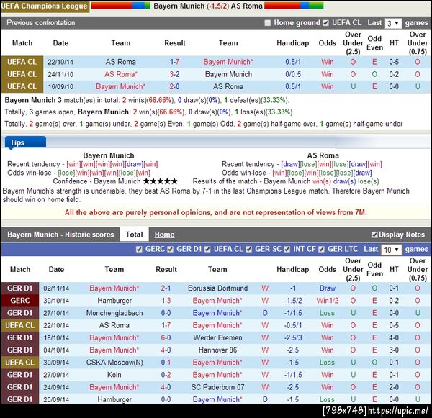Uncheck the GER D1 league filter
432x418 pixels.
click(171, 250)
